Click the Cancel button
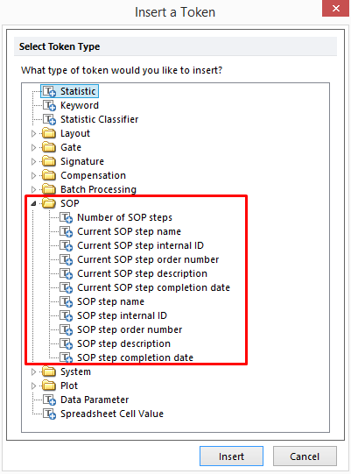Screen dimensions: 351x474 point(305,456)
